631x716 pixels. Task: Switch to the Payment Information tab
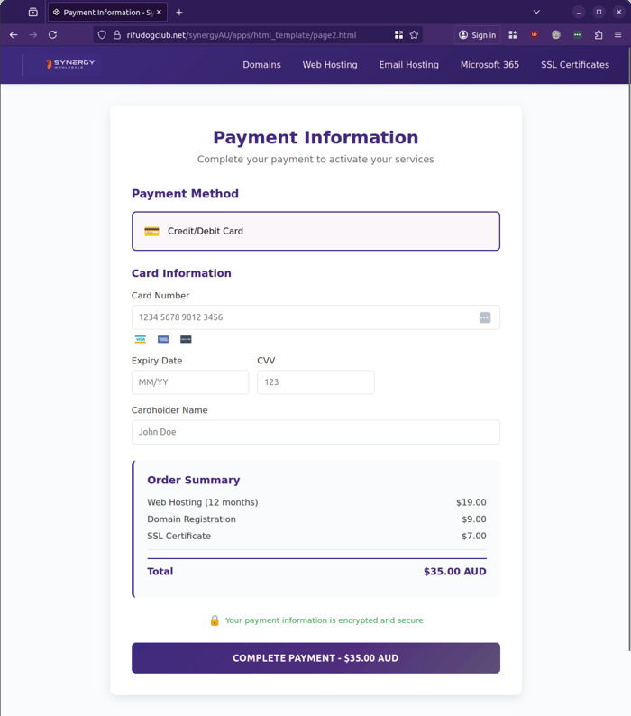coord(104,13)
